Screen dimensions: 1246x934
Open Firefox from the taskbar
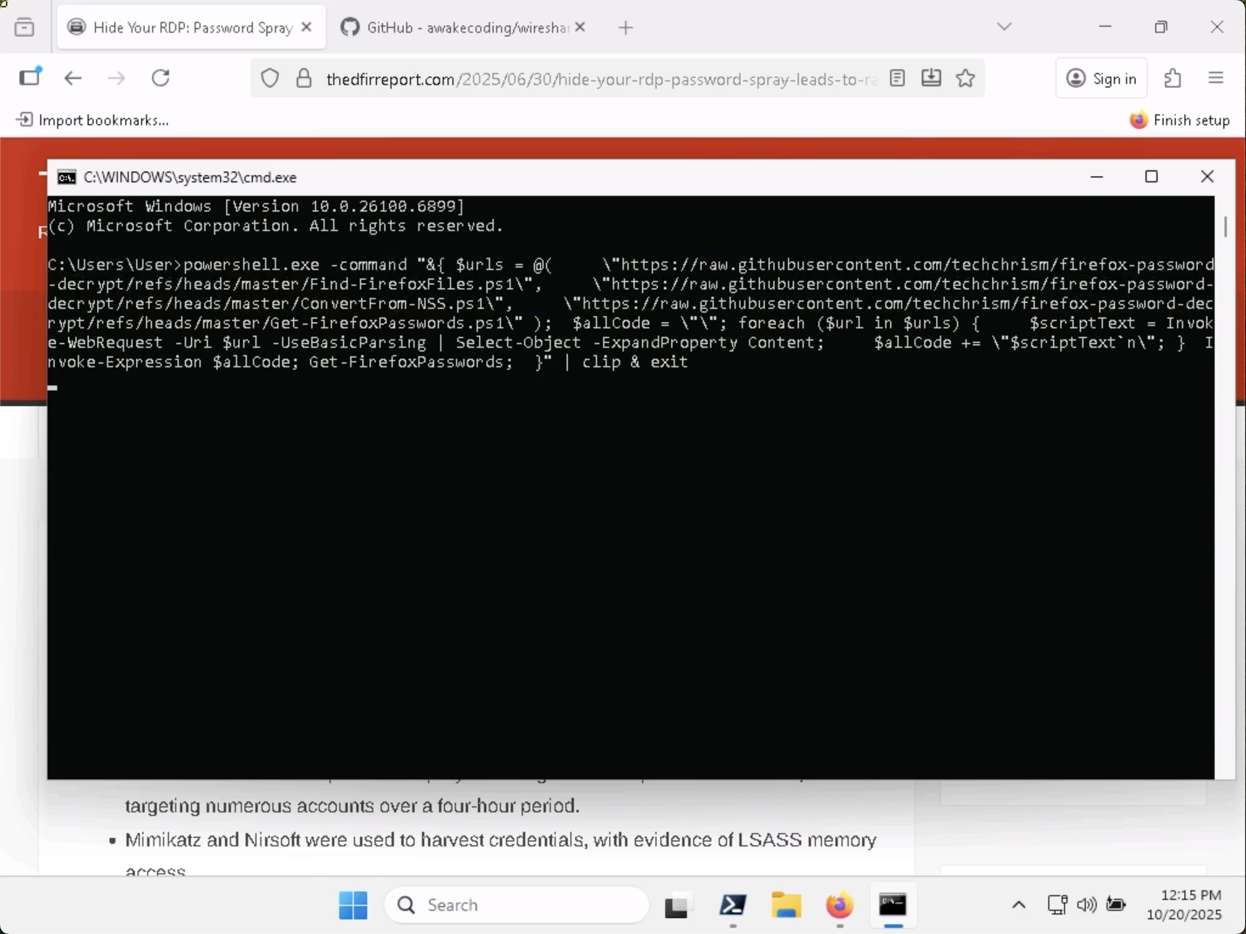click(839, 906)
